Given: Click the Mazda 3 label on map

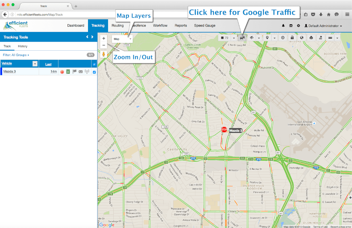Looking at the screenshot, I should 235,131.
